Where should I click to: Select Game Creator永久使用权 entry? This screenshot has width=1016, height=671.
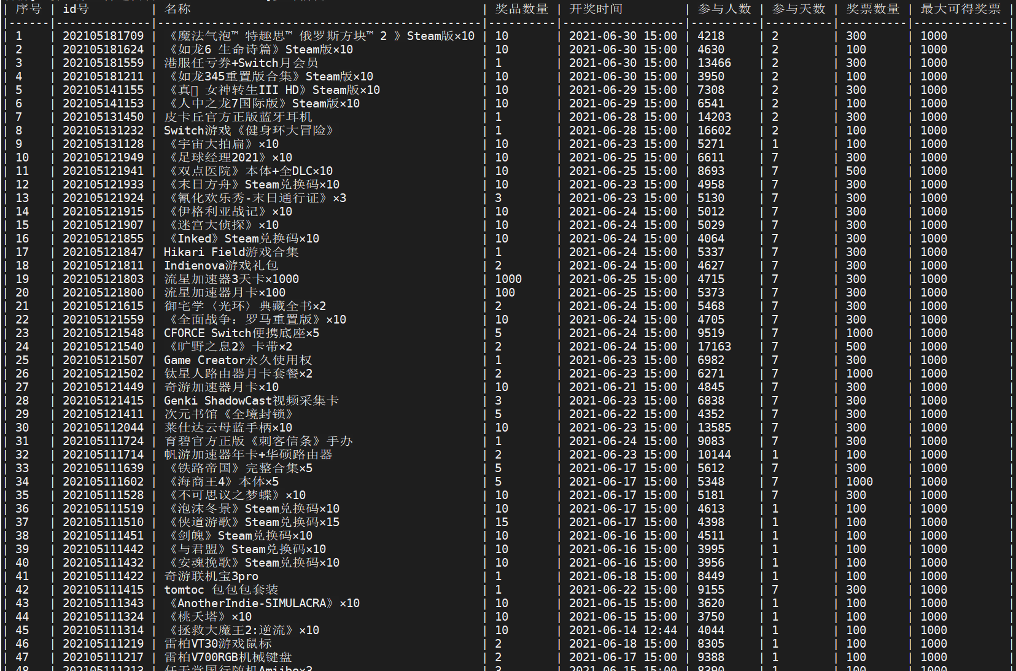click(x=238, y=360)
